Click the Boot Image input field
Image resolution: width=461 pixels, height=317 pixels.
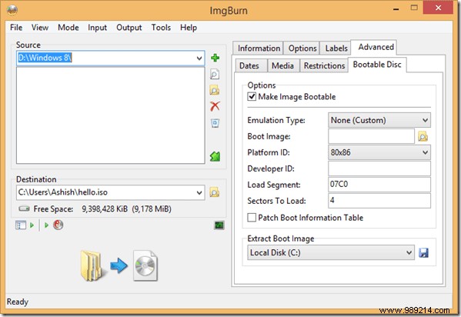click(371, 136)
